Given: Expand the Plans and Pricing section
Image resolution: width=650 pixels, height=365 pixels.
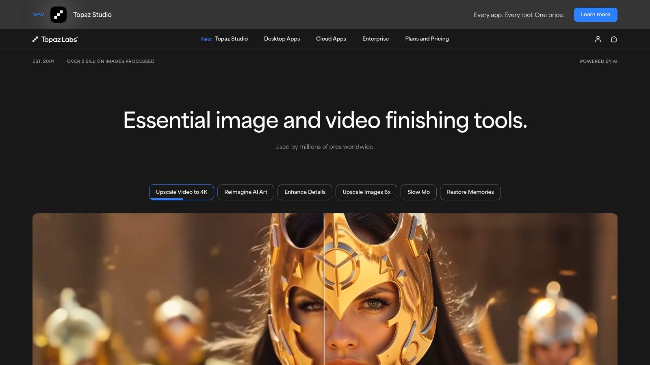Looking at the screenshot, I should pos(427,39).
